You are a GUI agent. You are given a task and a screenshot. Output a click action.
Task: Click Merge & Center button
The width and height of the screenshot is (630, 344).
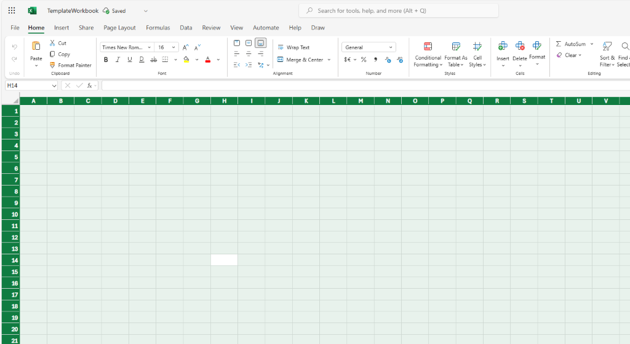pos(300,60)
